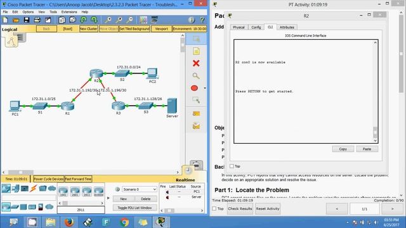The image size is (406, 228).
Task: Expand the PDU panel using the arrow
Action: pyautogui.click(x=108, y=198)
